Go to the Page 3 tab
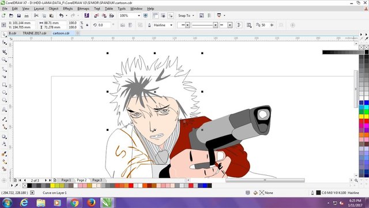The image size is (369, 208). click(97, 180)
